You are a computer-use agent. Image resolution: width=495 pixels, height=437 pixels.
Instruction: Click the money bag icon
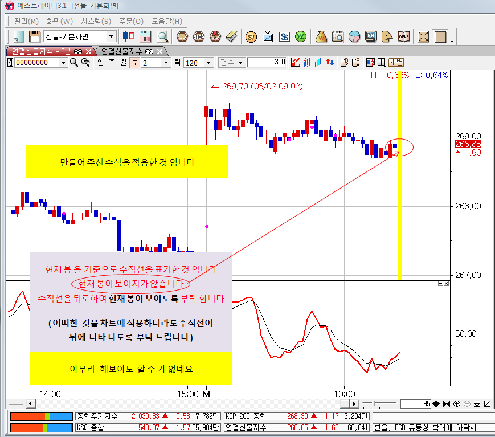321,36
